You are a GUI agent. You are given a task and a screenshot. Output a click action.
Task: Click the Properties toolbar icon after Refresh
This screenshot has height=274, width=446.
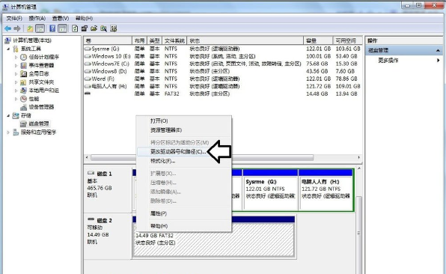(85, 28)
